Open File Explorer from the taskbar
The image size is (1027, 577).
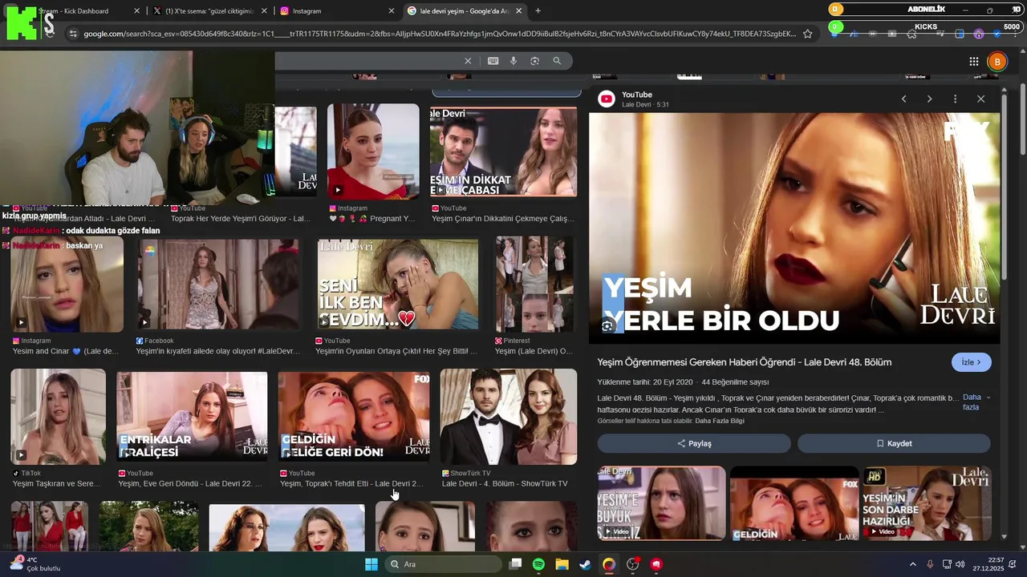562,564
